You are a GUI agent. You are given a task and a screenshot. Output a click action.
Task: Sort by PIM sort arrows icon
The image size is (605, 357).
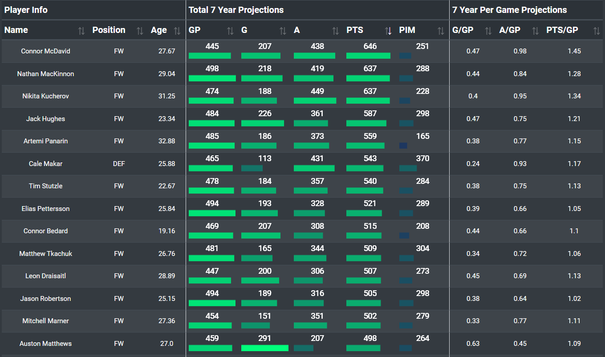click(441, 31)
